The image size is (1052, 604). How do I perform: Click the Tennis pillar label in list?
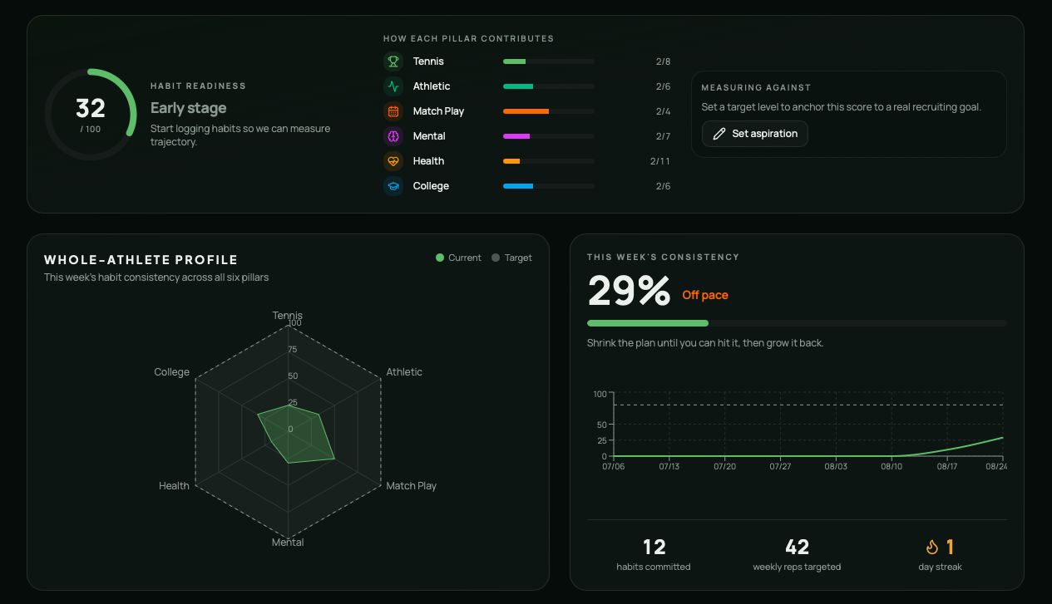pos(428,61)
